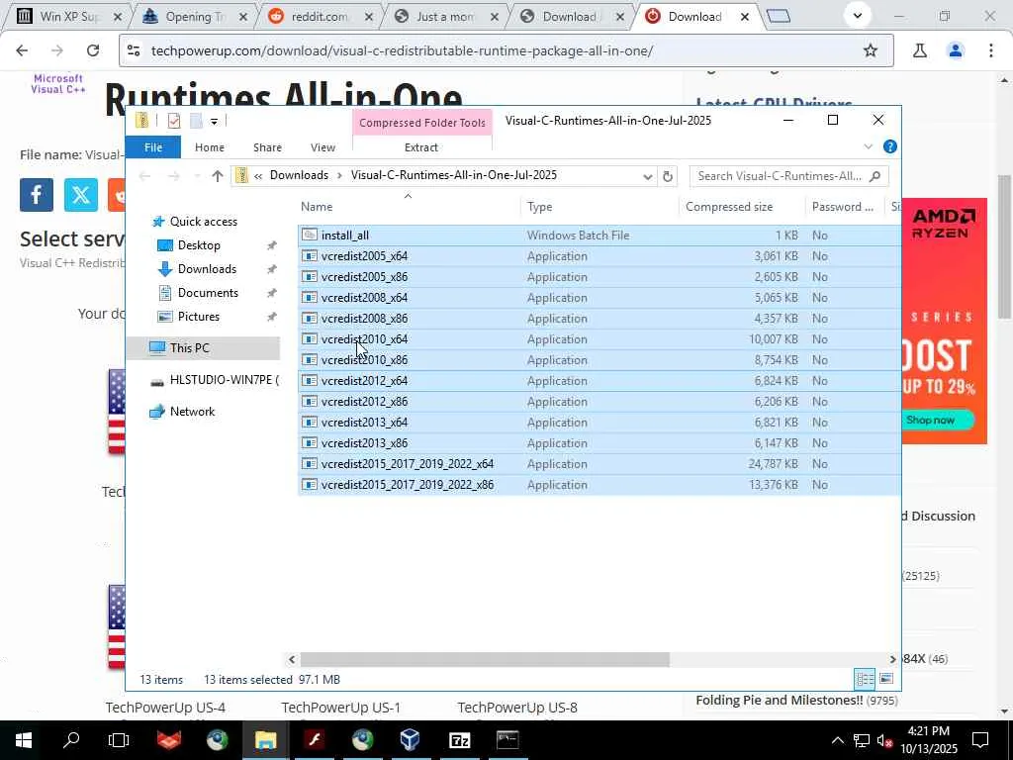Go back in Chrome browser history
This screenshot has height=760, width=1013.
tap(22, 50)
